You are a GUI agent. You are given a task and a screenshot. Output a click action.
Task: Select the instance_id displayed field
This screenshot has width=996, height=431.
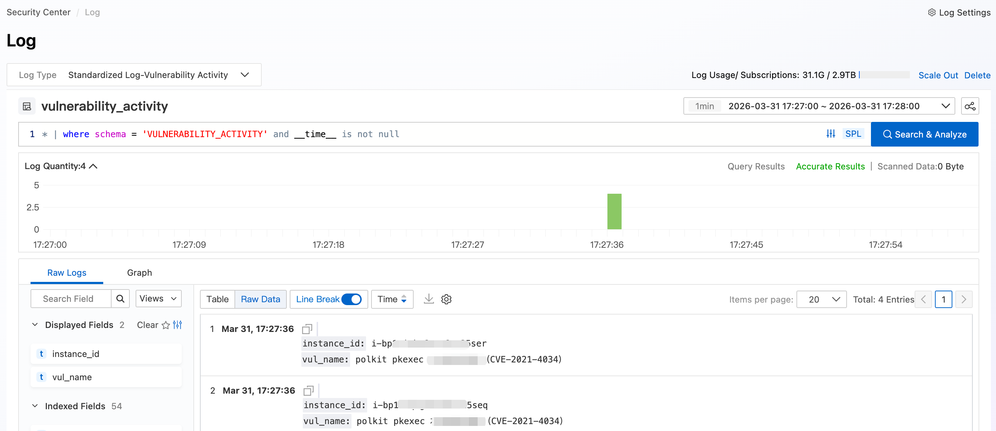[106, 354]
